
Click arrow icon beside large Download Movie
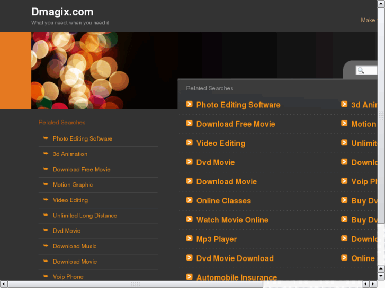189,181
